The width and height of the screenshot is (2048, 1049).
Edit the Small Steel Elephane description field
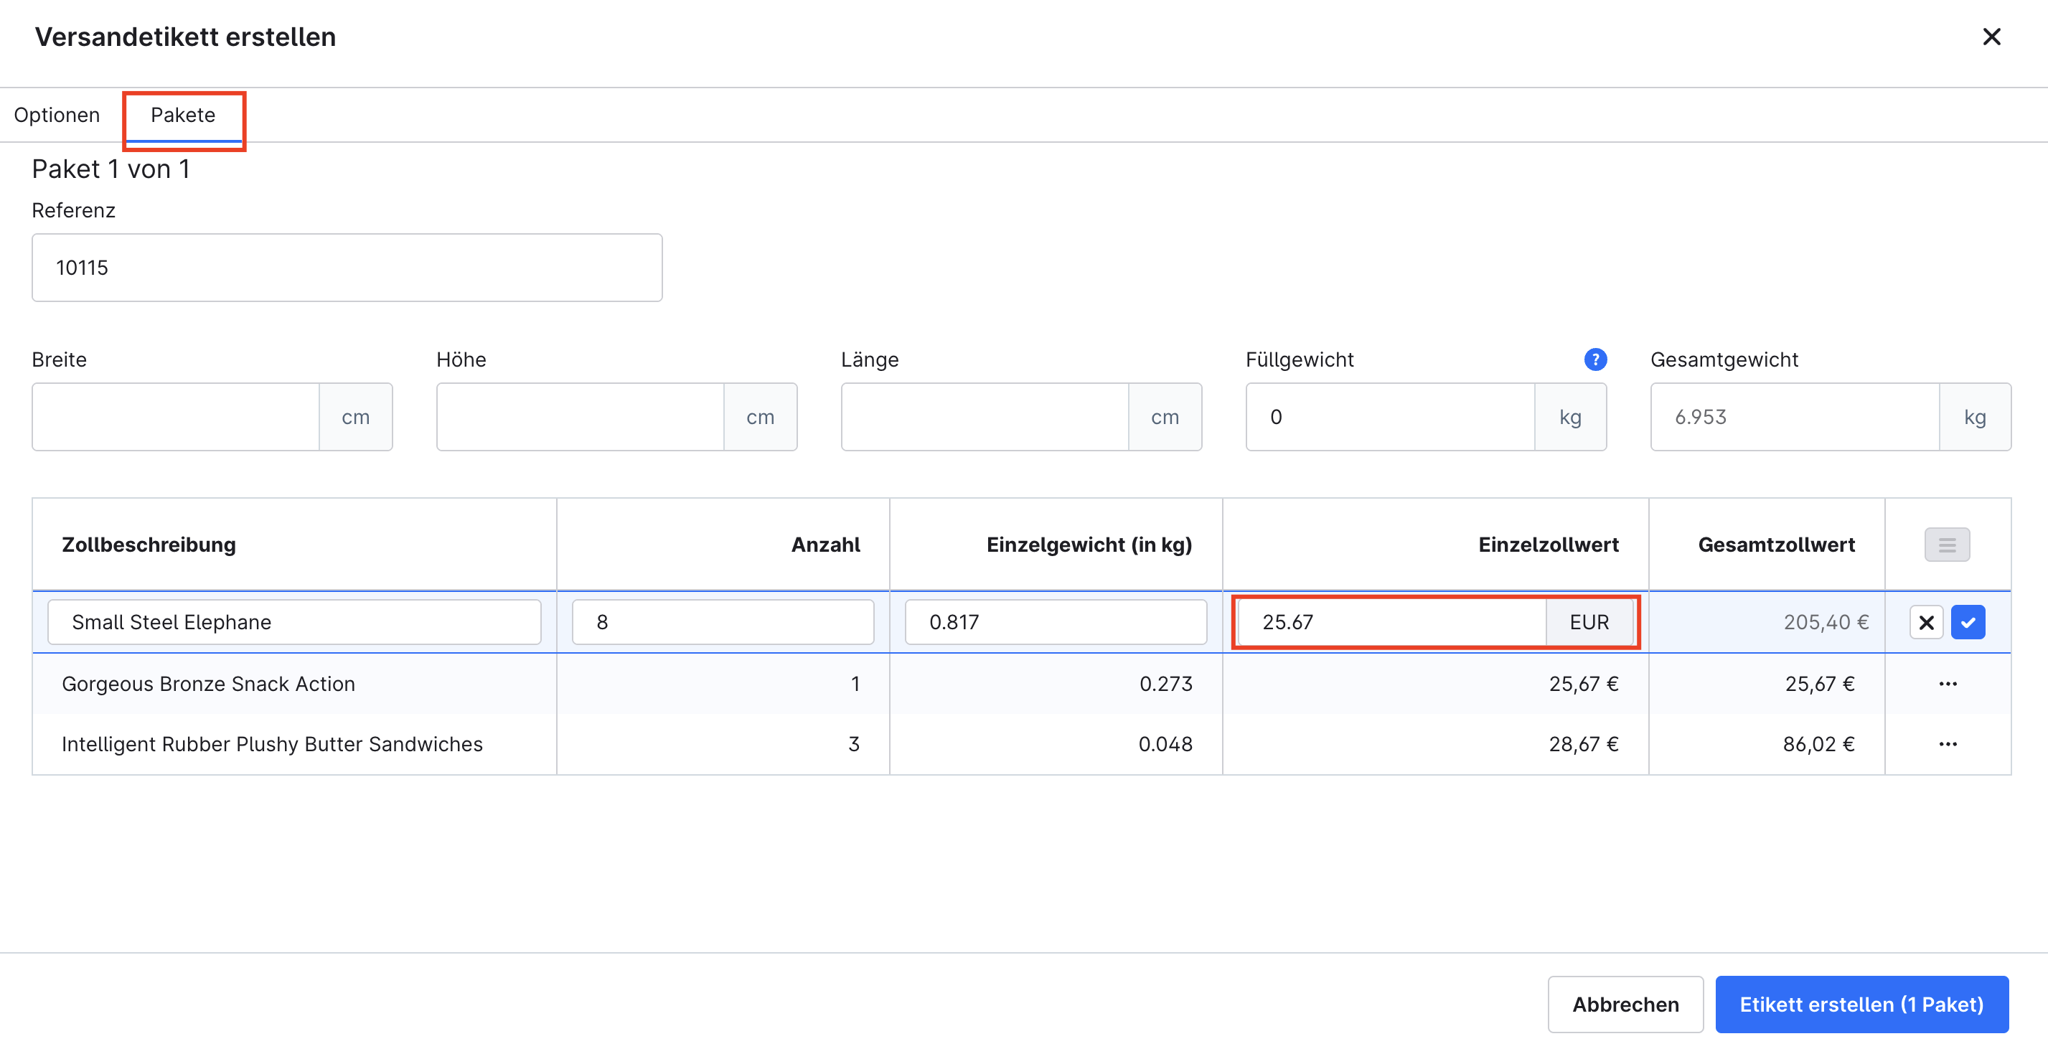tap(294, 622)
